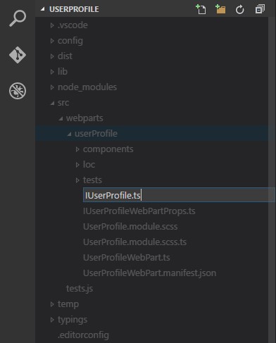Refresh the explorer file tree

coord(239,10)
